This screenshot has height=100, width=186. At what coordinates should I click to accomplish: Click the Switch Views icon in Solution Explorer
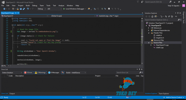155,16
